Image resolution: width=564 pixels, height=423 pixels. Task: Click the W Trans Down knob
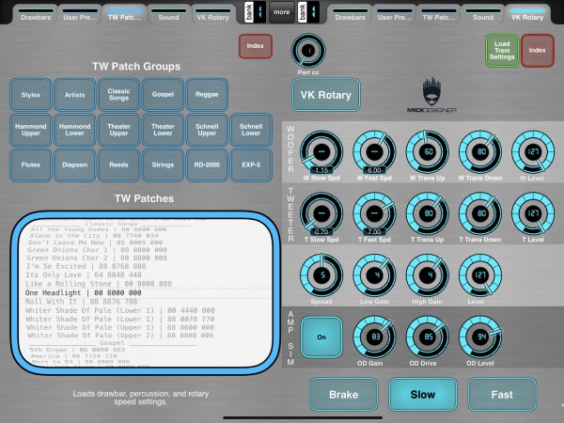pos(480,151)
